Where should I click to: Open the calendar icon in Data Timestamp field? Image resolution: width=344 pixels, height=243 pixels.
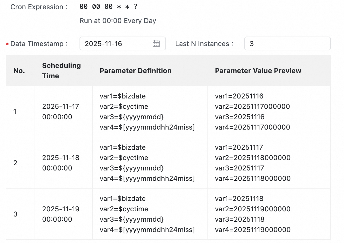(x=156, y=44)
